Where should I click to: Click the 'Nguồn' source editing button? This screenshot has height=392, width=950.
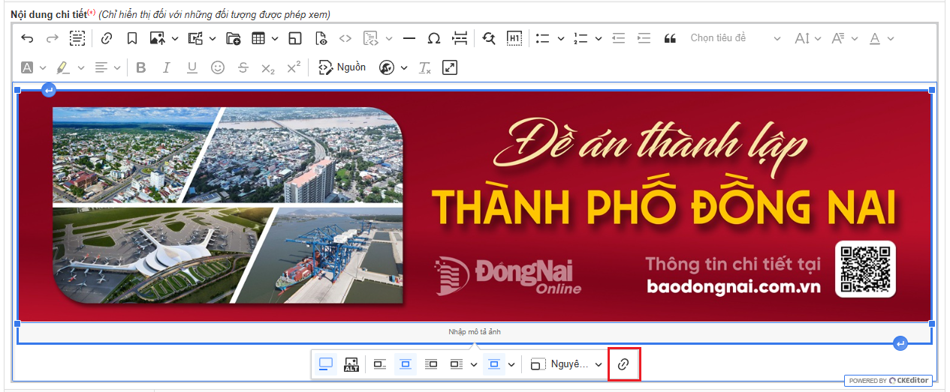tap(342, 67)
